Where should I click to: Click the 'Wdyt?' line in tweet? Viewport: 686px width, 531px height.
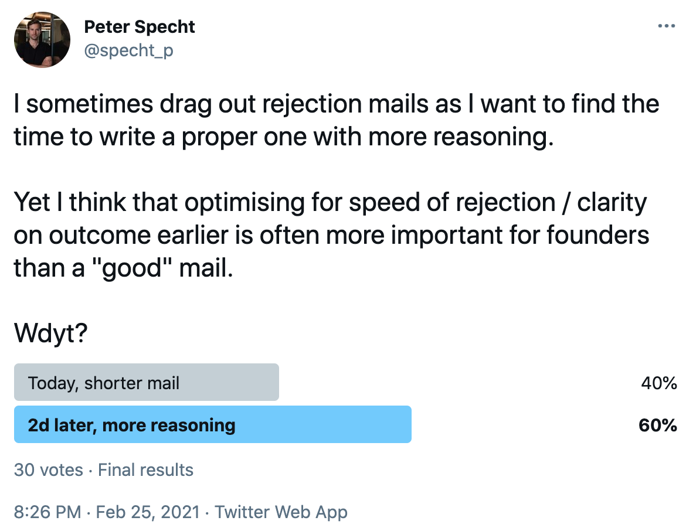click(51, 333)
